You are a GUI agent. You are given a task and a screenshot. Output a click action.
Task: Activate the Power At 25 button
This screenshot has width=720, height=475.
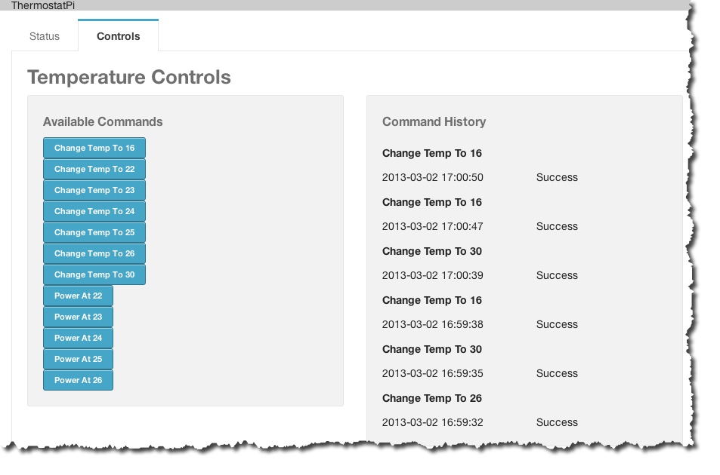click(x=78, y=360)
